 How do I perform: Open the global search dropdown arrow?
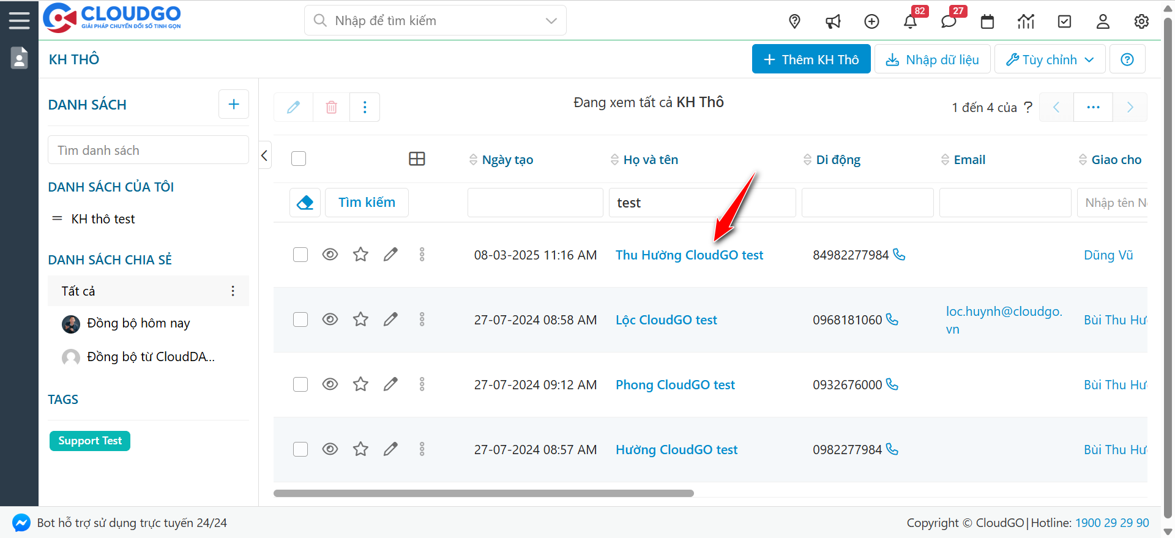551,21
